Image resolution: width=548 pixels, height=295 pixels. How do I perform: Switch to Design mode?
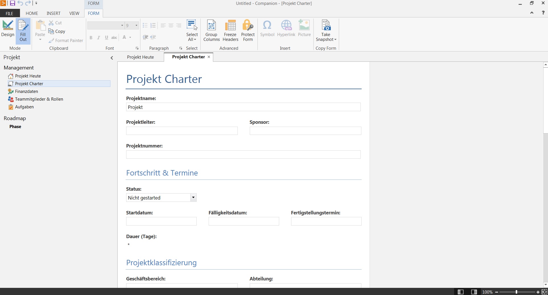tap(8, 29)
